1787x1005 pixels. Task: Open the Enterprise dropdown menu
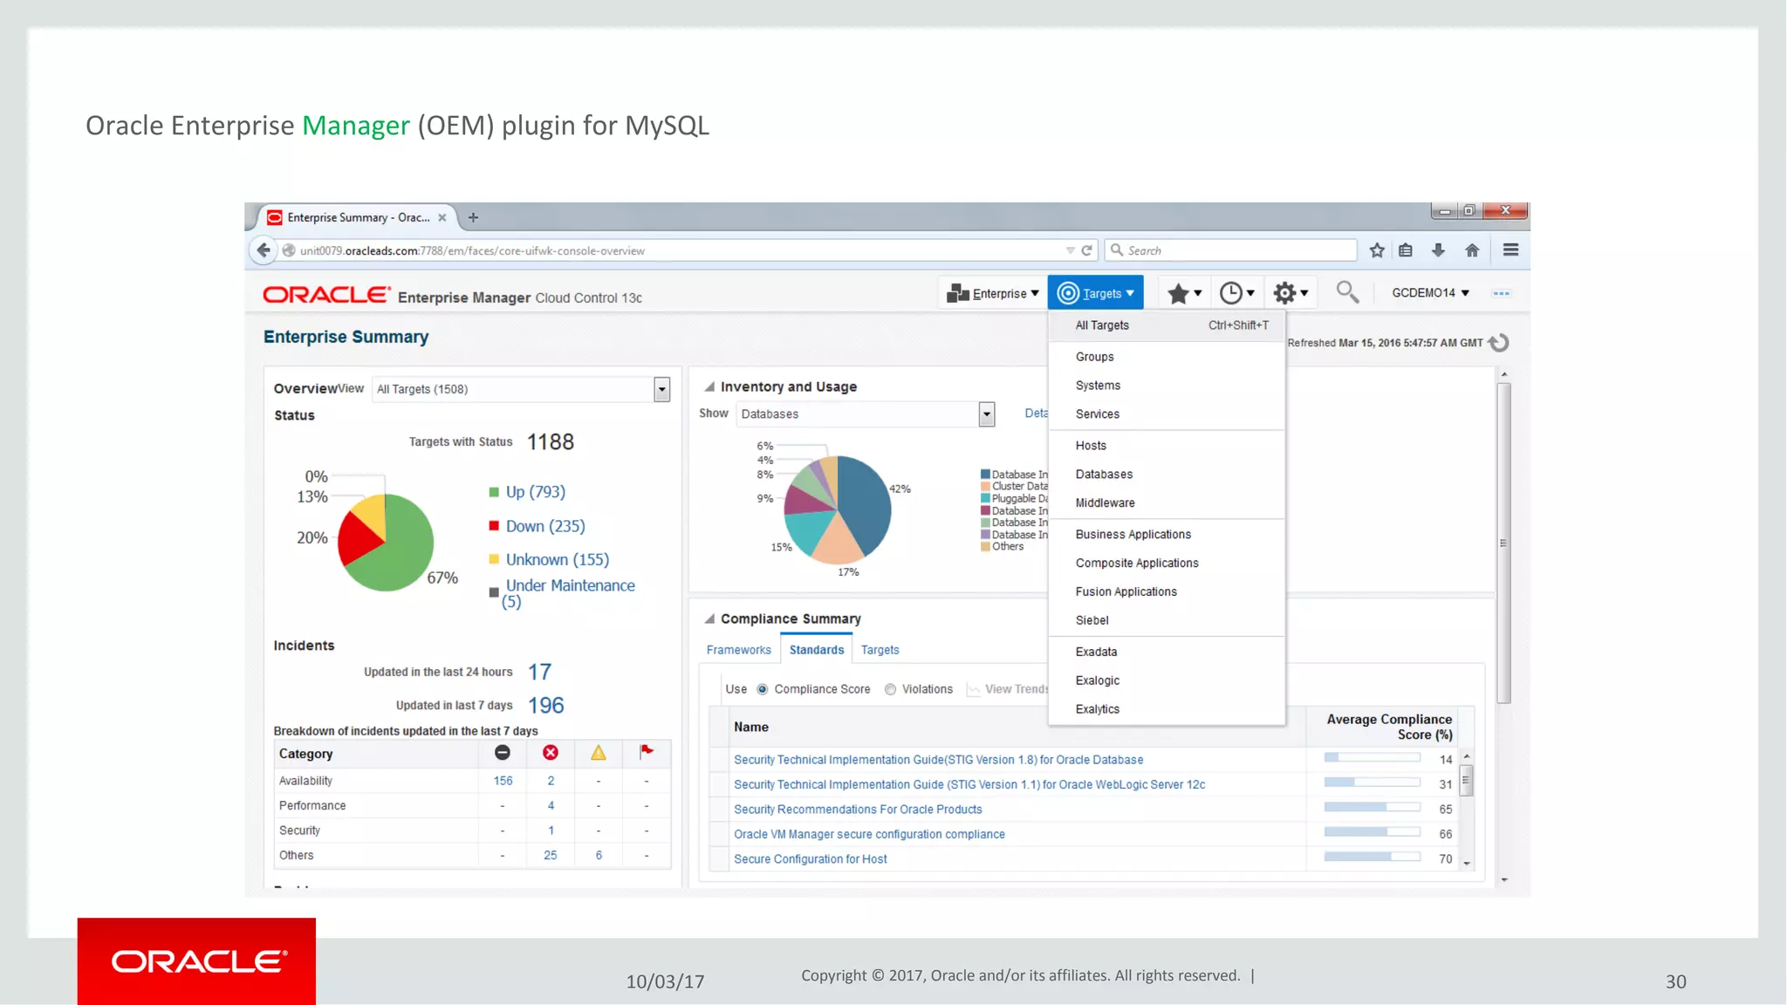pos(993,294)
